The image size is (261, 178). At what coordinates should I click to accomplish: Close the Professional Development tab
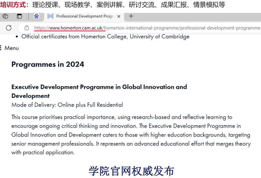click(119, 16)
